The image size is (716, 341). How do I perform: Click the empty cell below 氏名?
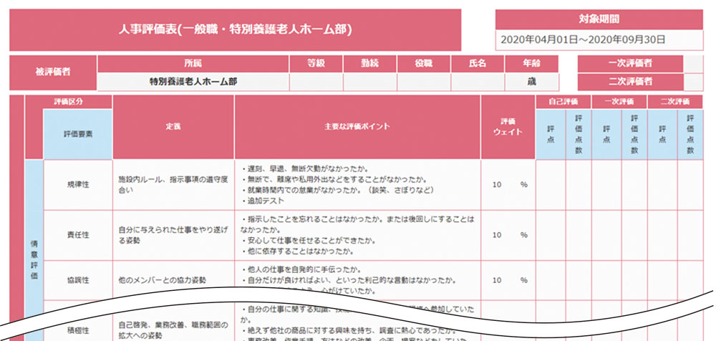coord(477,82)
